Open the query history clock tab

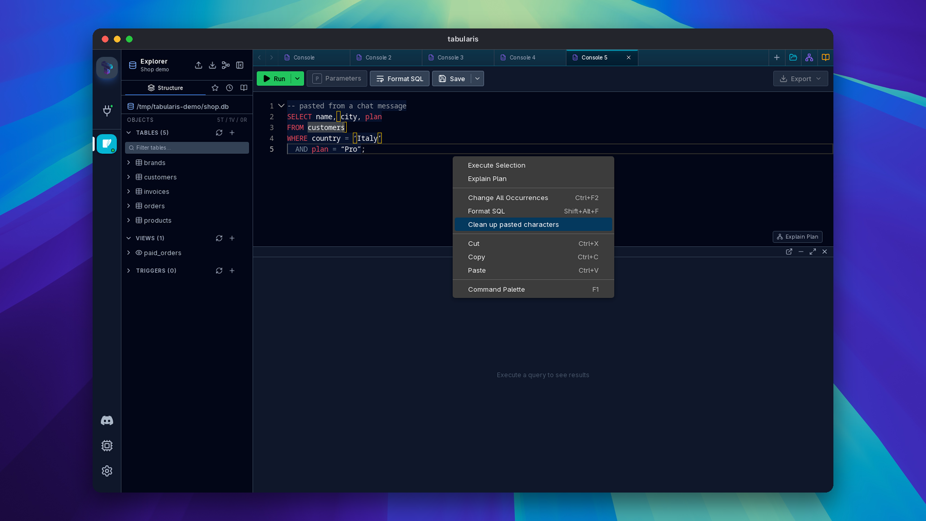(x=230, y=88)
